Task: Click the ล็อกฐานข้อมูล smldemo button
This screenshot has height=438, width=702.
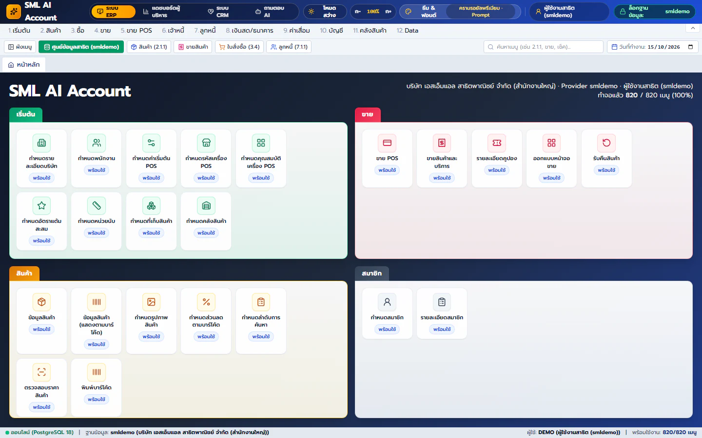Action: click(x=655, y=12)
